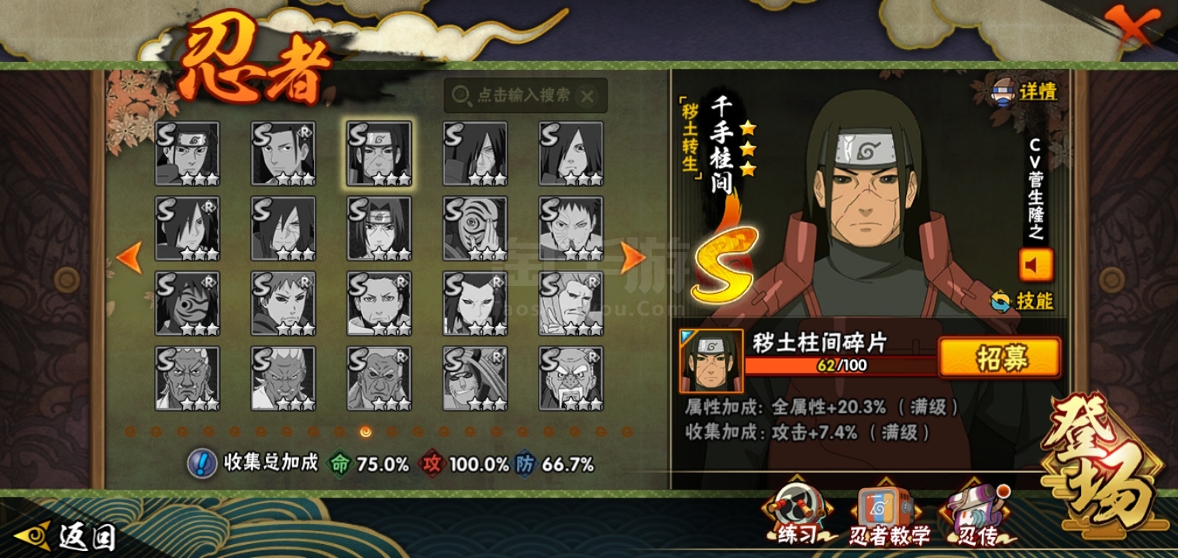Click the 招募 recruit button

click(1000, 358)
